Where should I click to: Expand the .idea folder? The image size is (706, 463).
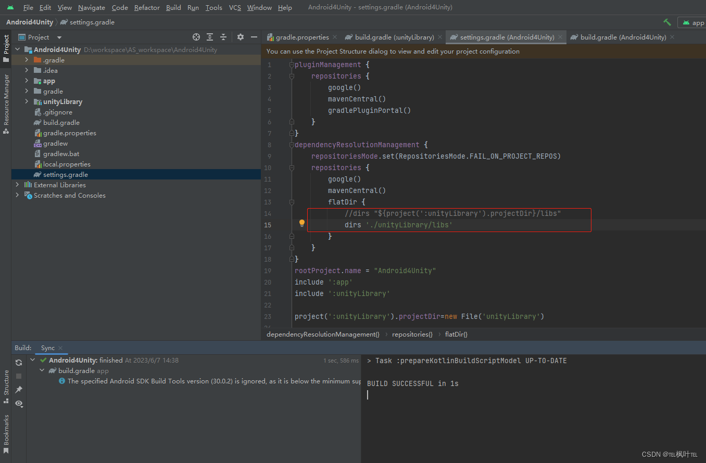point(27,70)
